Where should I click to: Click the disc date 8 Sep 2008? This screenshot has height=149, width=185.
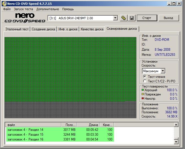[162, 50]
